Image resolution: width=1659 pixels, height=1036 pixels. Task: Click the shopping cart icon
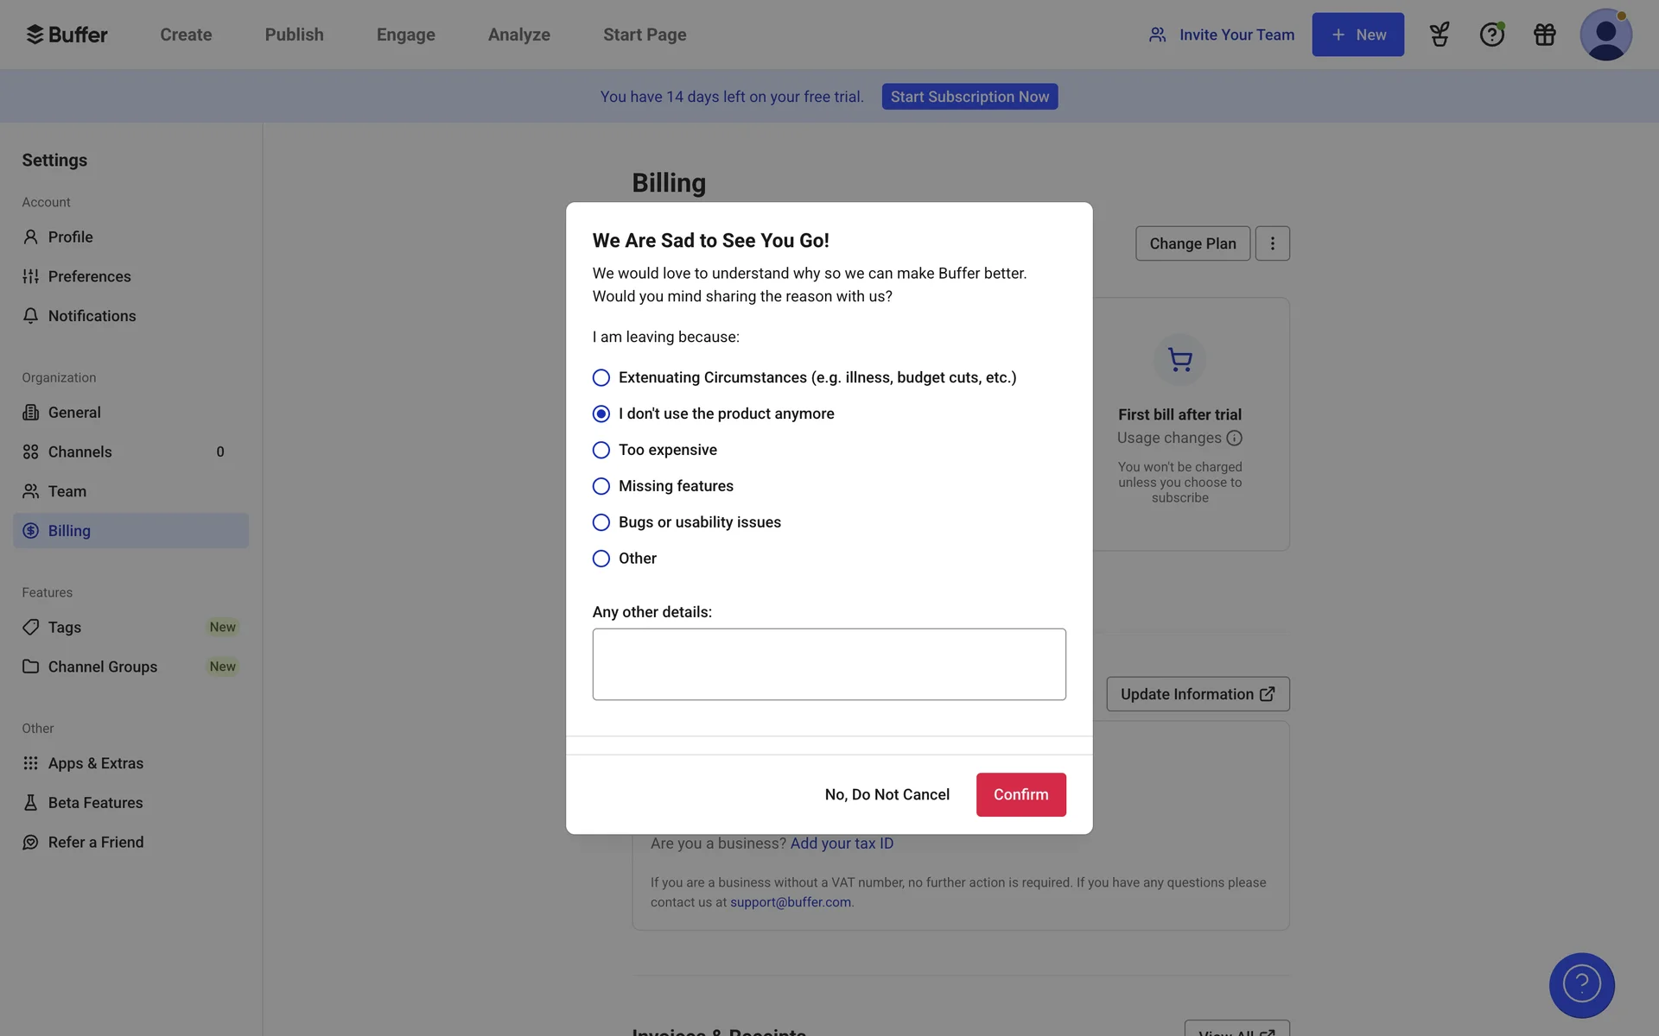pyautogui.click(x=1179, y=359)
